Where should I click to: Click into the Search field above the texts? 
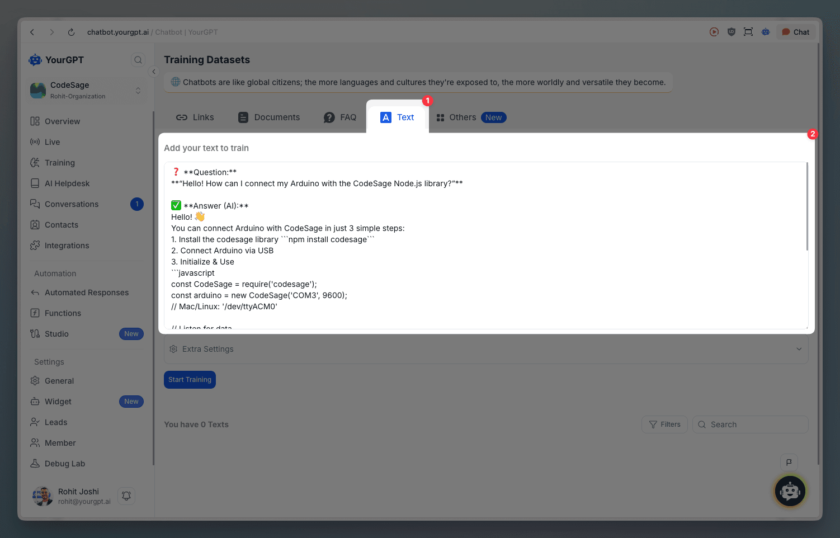750,424
